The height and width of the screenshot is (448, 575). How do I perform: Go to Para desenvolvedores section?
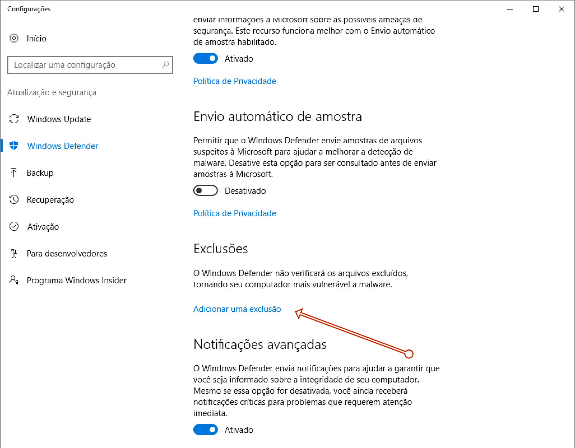point(67,253)
